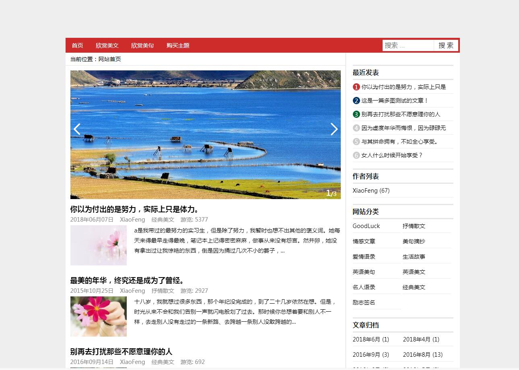Open the 英语美句 category
The image size is (519, 370).
(363, 271)
